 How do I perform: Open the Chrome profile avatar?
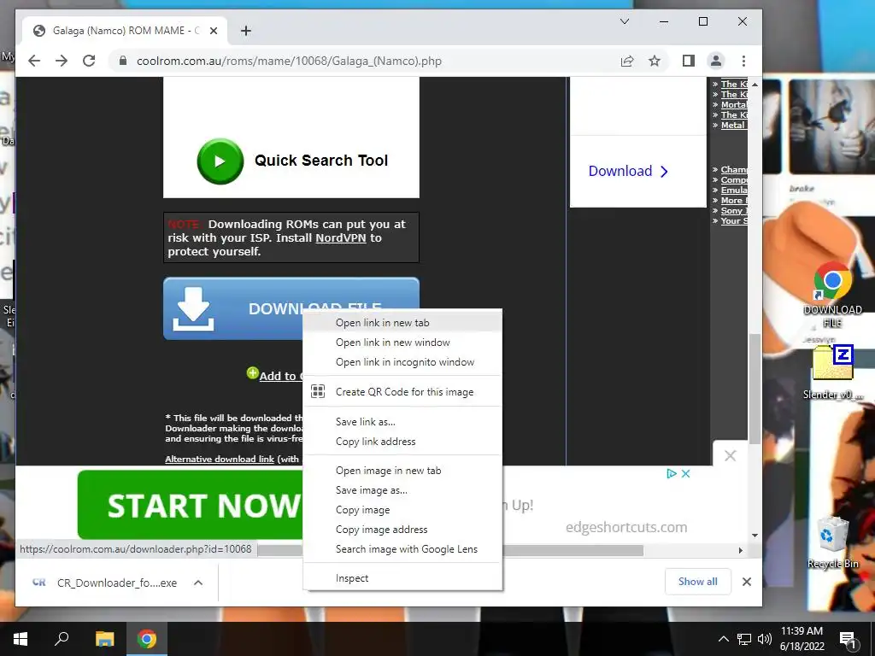(x=716, y=61)
